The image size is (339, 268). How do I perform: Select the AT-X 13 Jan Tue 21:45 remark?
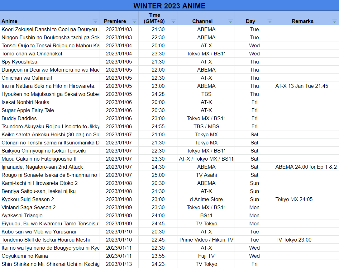coord(306,86)
